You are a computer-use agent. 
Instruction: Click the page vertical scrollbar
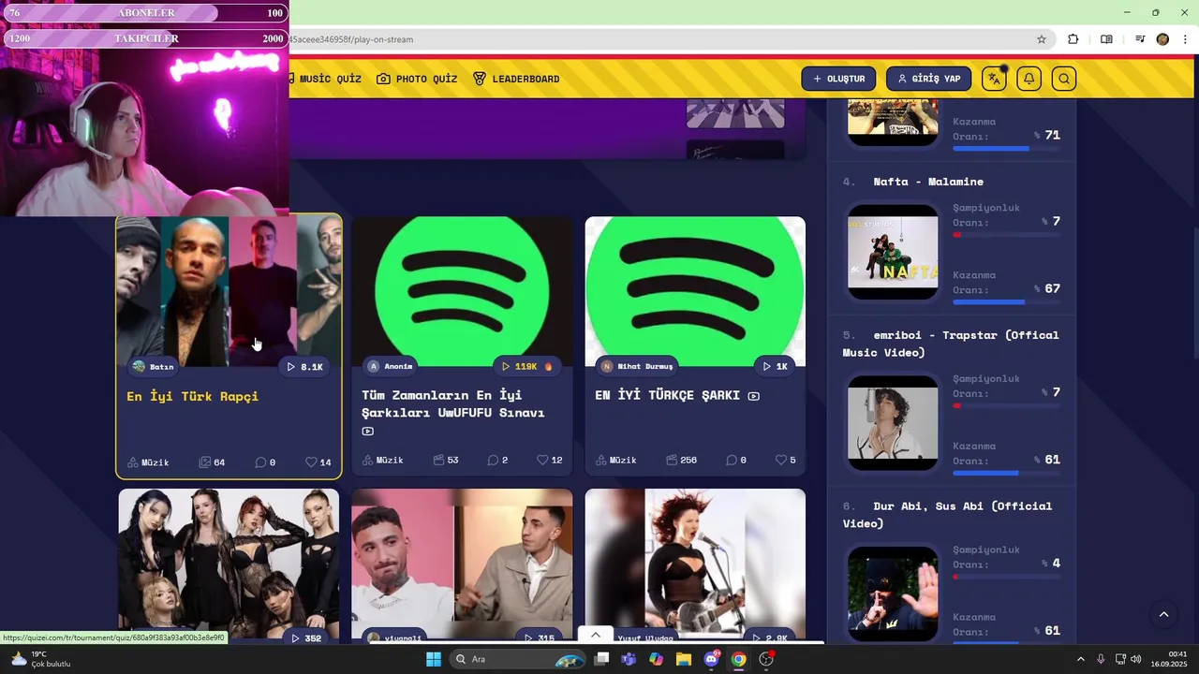point(1194,294)
